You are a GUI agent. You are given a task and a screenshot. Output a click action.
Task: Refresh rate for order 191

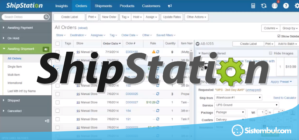[158, 119]
